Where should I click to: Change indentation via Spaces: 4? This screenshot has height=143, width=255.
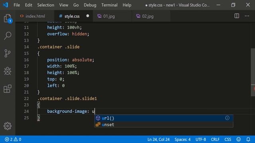182,139
